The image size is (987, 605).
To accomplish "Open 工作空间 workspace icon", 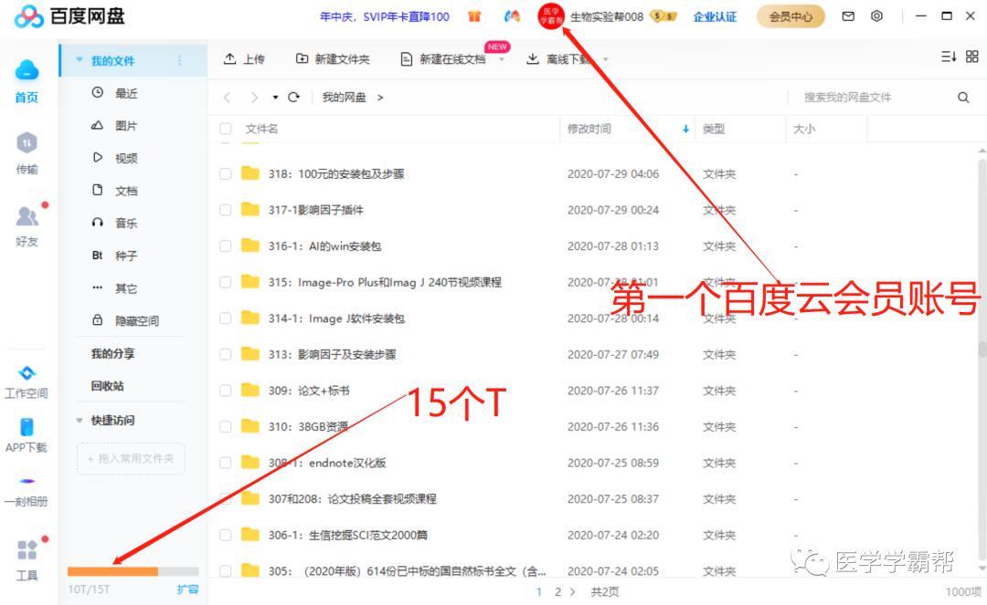I will (x=27, y=373).
